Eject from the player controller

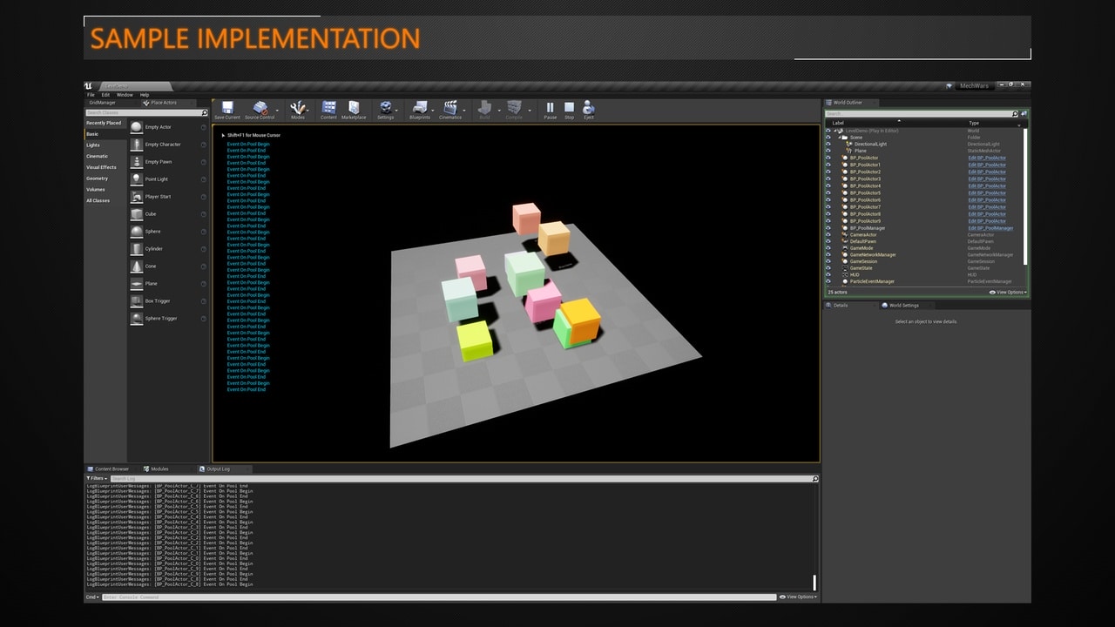pyautogui.click(x=589, y=108)
